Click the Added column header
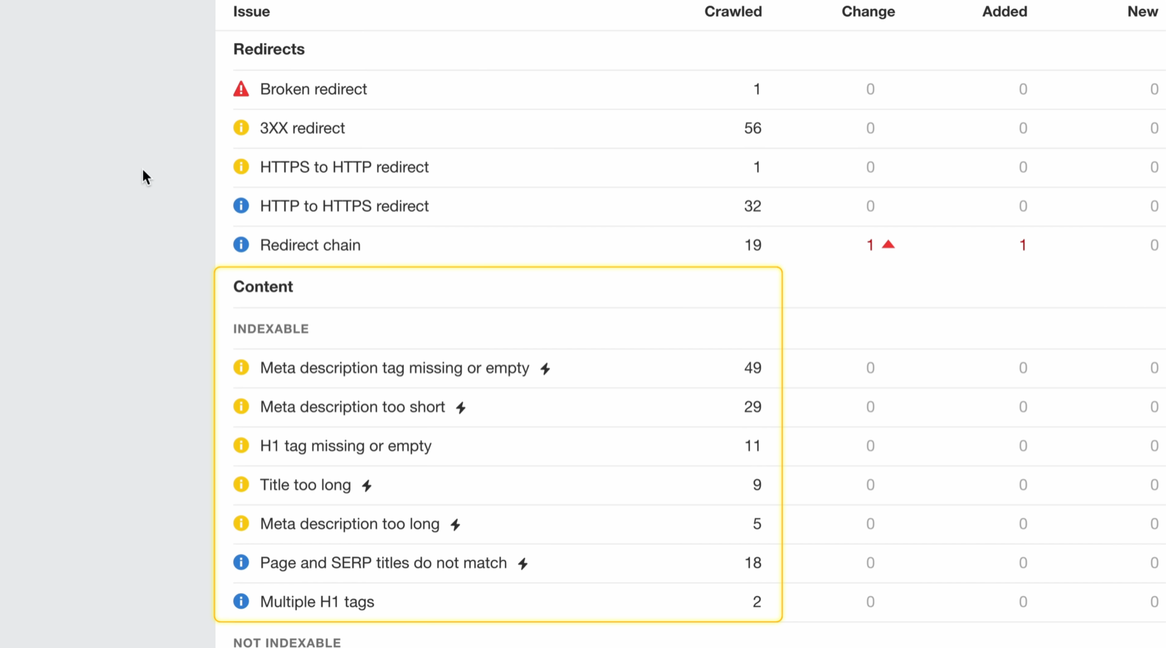The height and width of the screenshot is (648, 1171). click(1004, 11)
